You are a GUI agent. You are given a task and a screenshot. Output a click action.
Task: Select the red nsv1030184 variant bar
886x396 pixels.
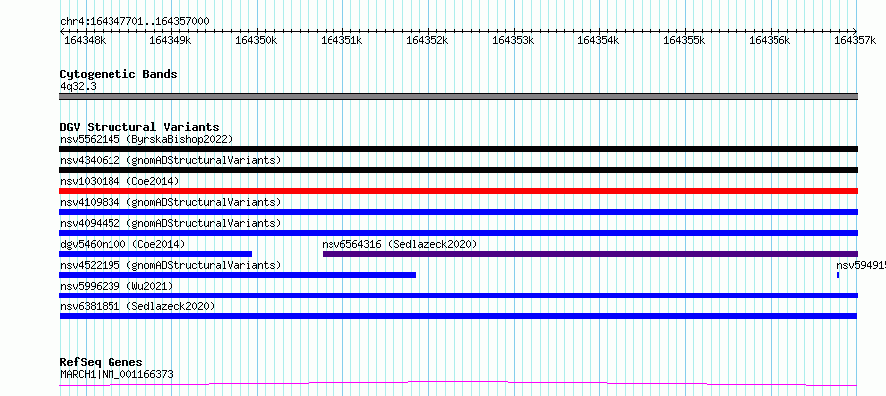(x=458, y=191)
